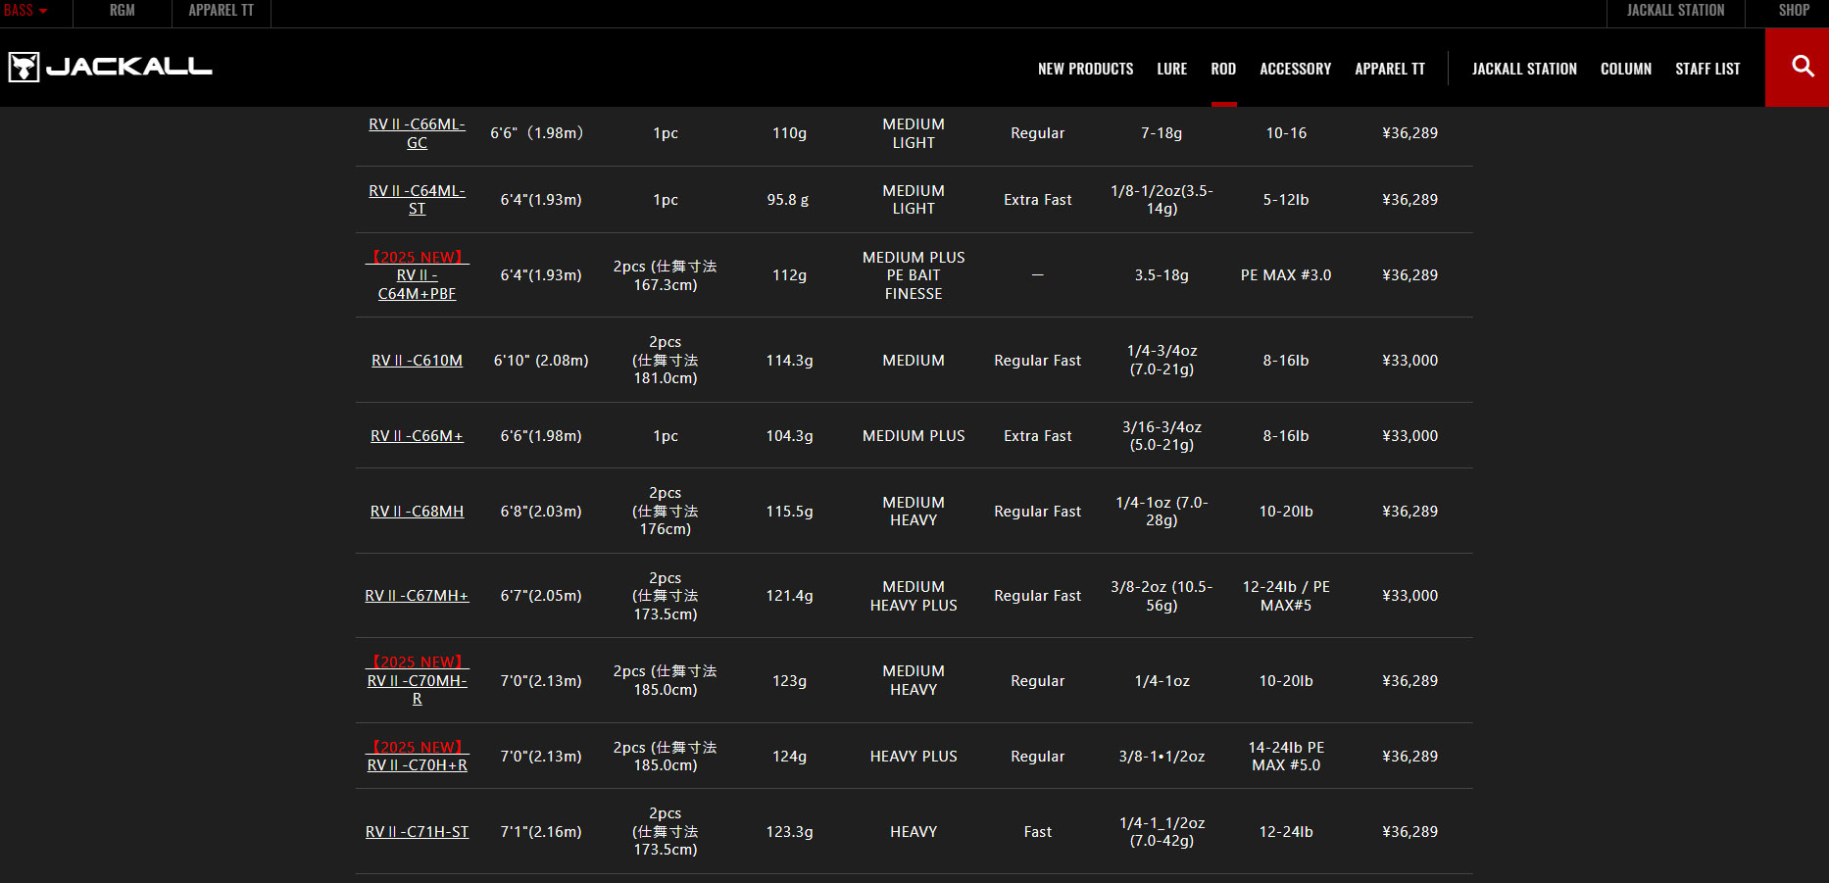
Task: Click the PE MAX #3.0 line cell
Action: coord(1286,275)
